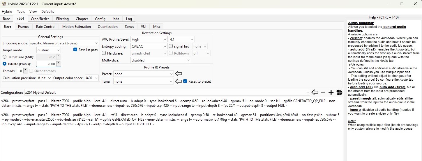Open AVC Profile High dropdown

click(x=149, y=39)
